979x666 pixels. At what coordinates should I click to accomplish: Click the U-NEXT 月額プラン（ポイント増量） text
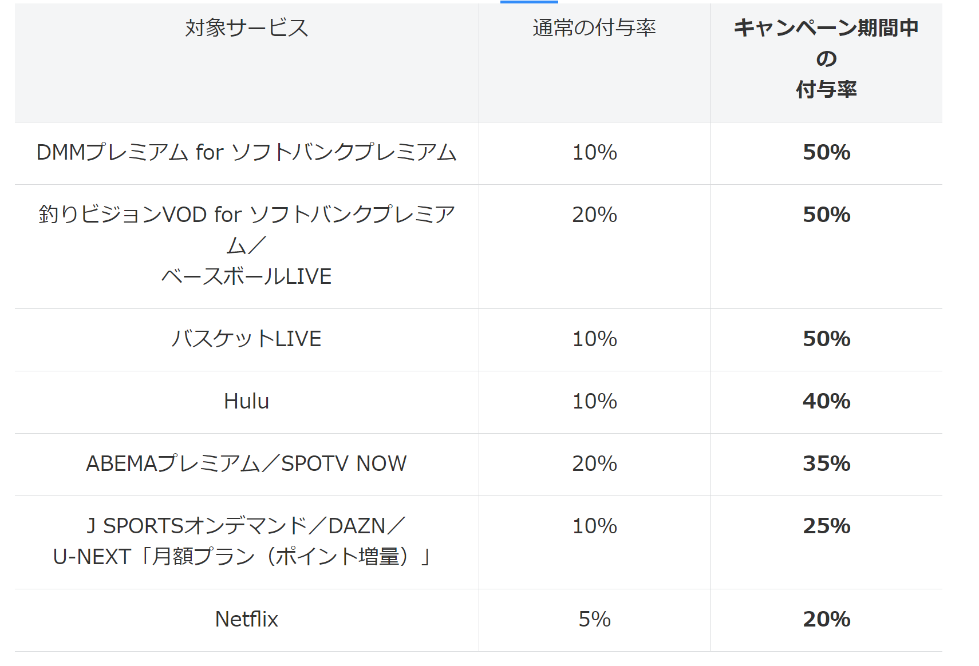pos(242,557)
